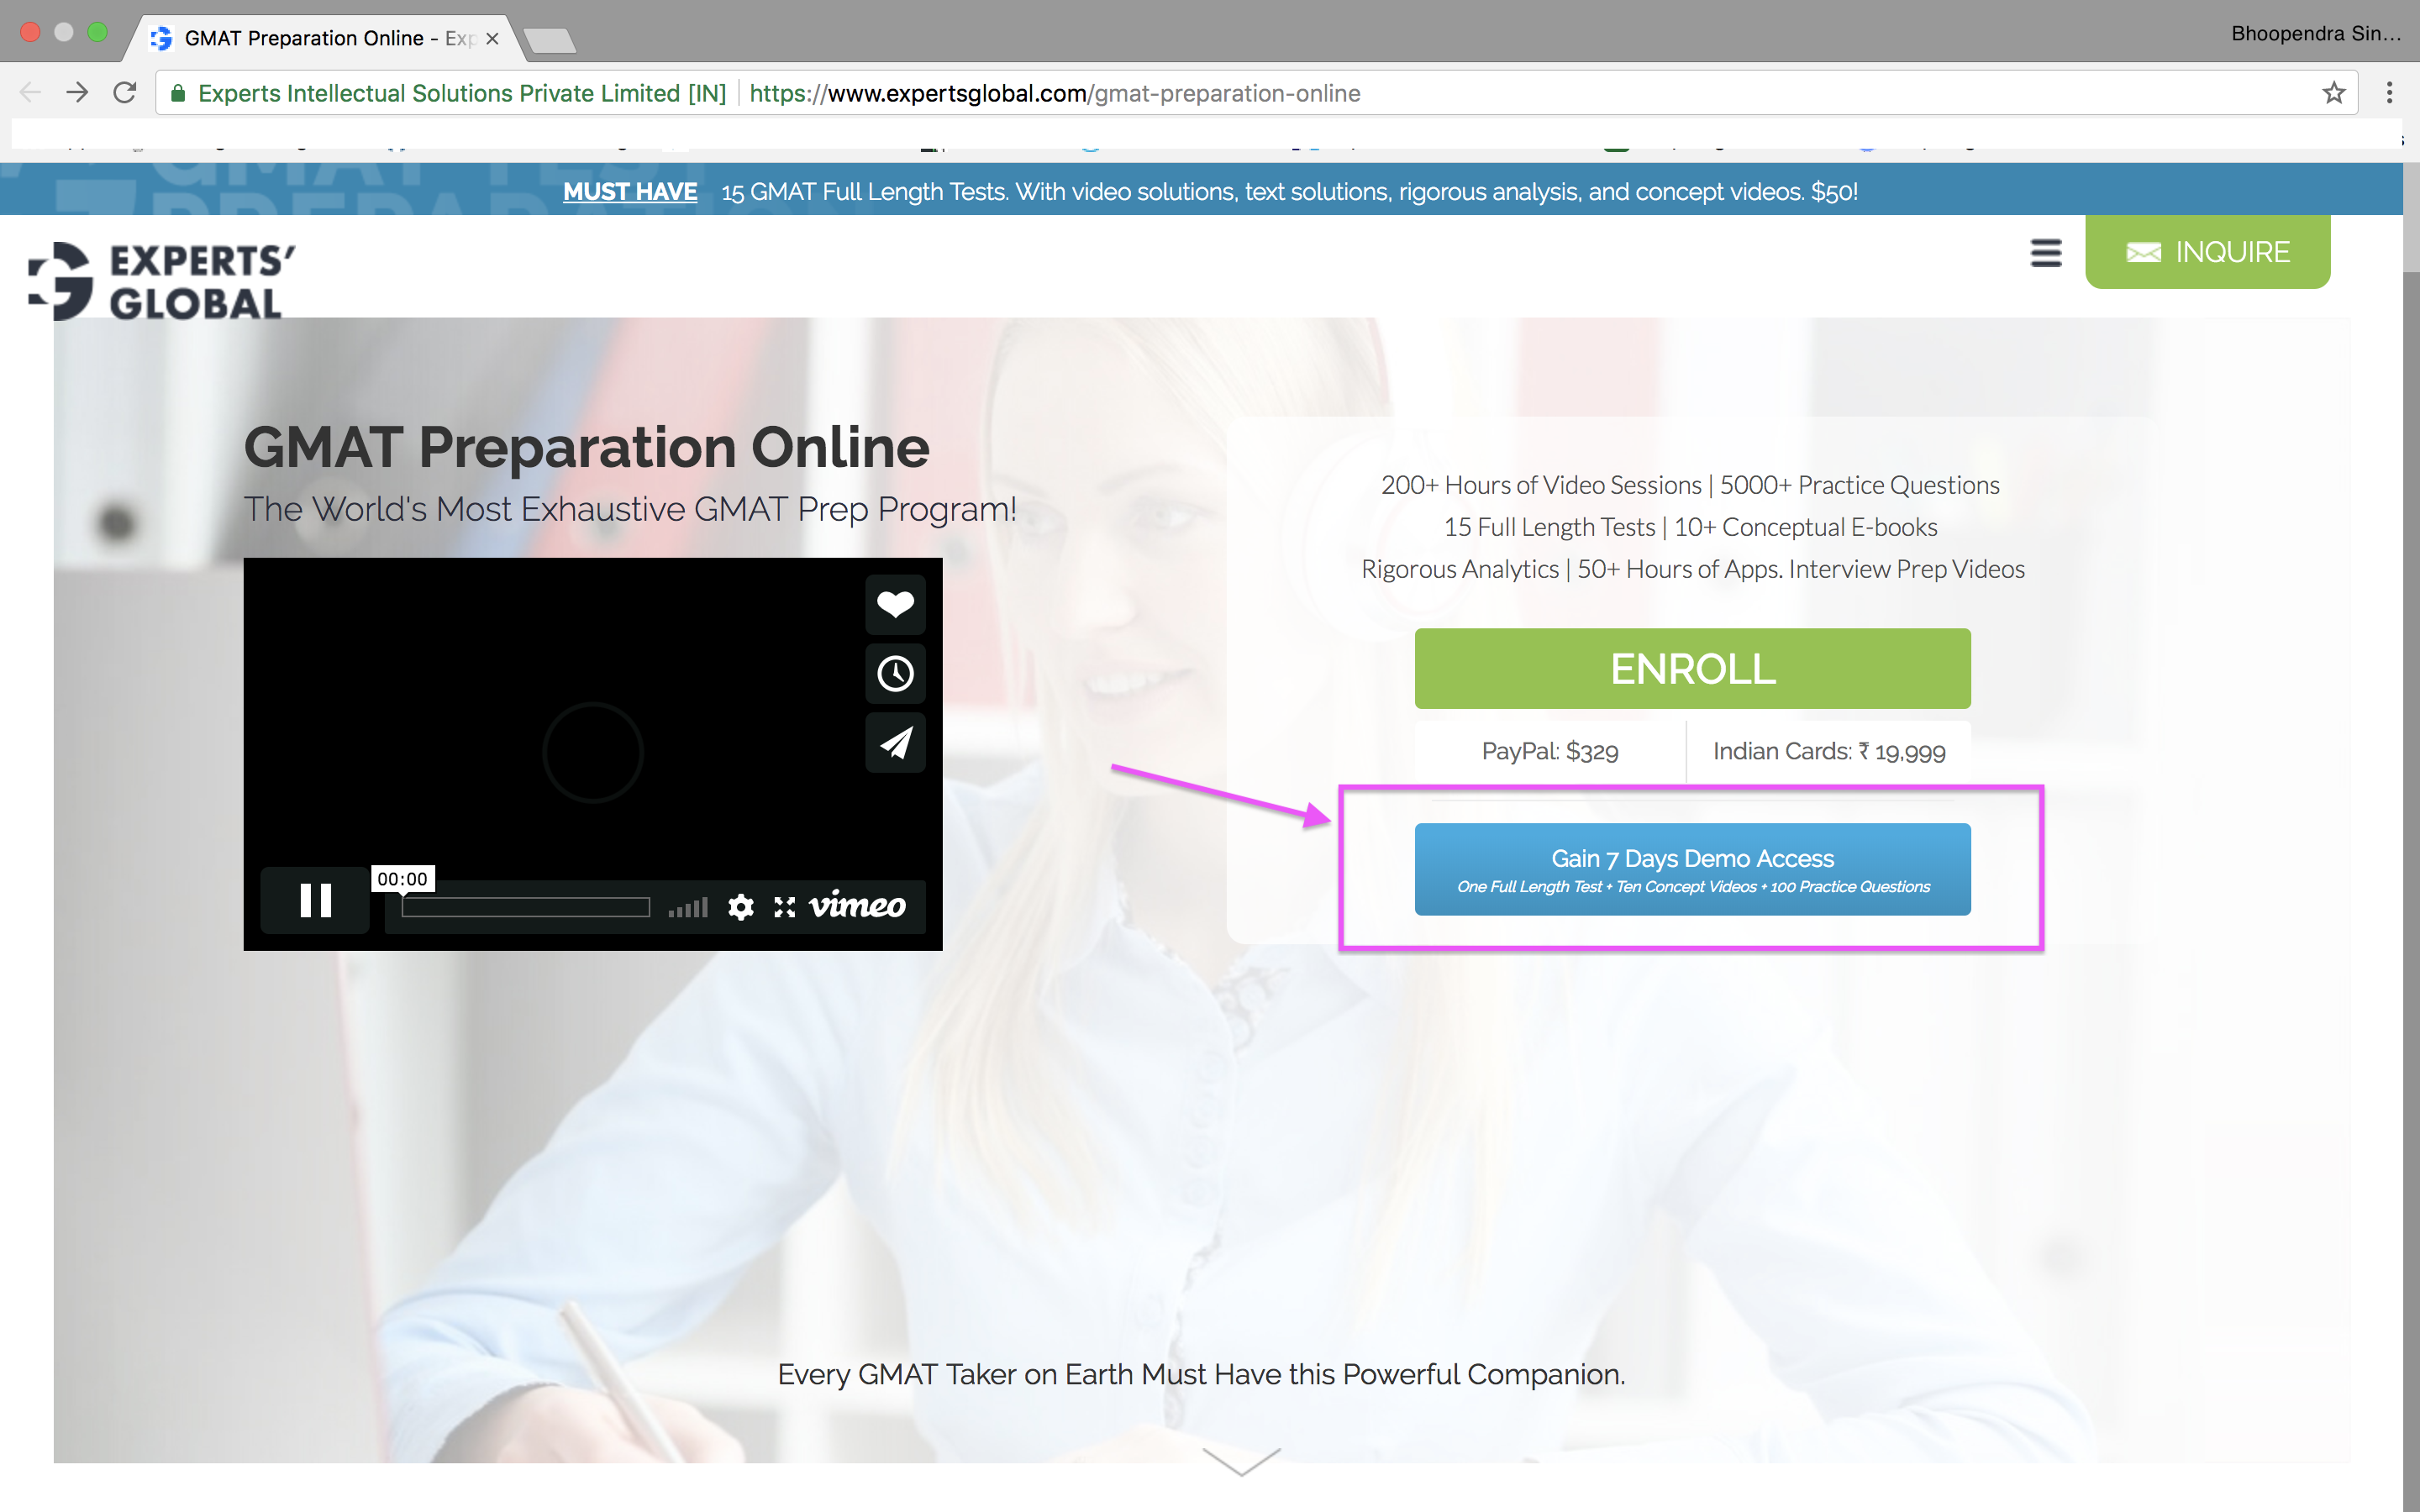The height and width of the screenshot is (1512, 2420).
Task: Add video to Watch Later clock icon
Action: (895, 673)
